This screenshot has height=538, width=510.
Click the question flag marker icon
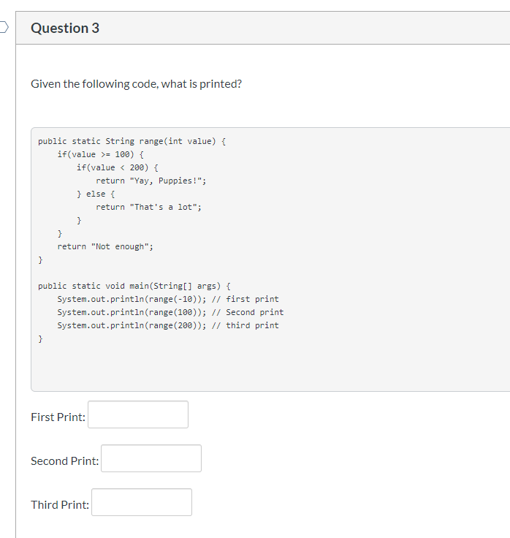(4, 27)
